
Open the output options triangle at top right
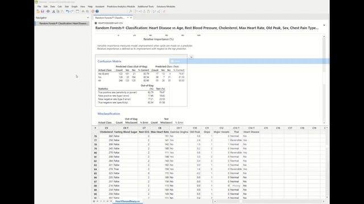pyautogui.click(x=324, y=25)
